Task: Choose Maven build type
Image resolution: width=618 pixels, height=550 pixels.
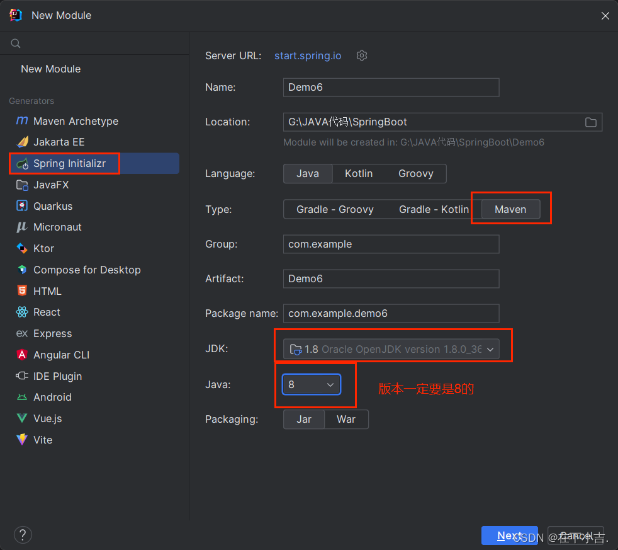Action: pyautogui.click(x=510, y=209)
